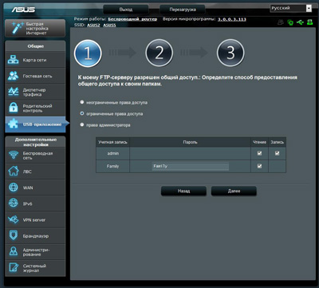Screen dimensions: 319x288
Task: Open Диспетчер трафика menu item
Action: (x=35, y=92)
